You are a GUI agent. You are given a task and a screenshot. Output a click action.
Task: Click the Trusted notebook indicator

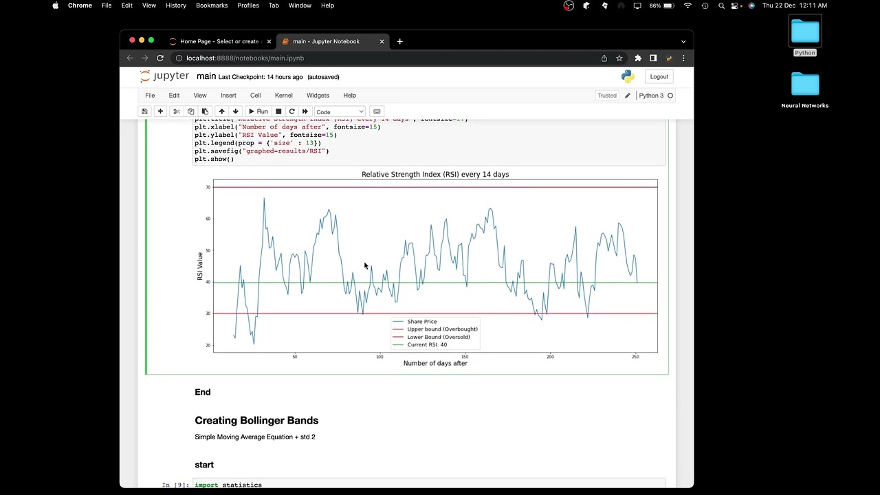(607, 96)
